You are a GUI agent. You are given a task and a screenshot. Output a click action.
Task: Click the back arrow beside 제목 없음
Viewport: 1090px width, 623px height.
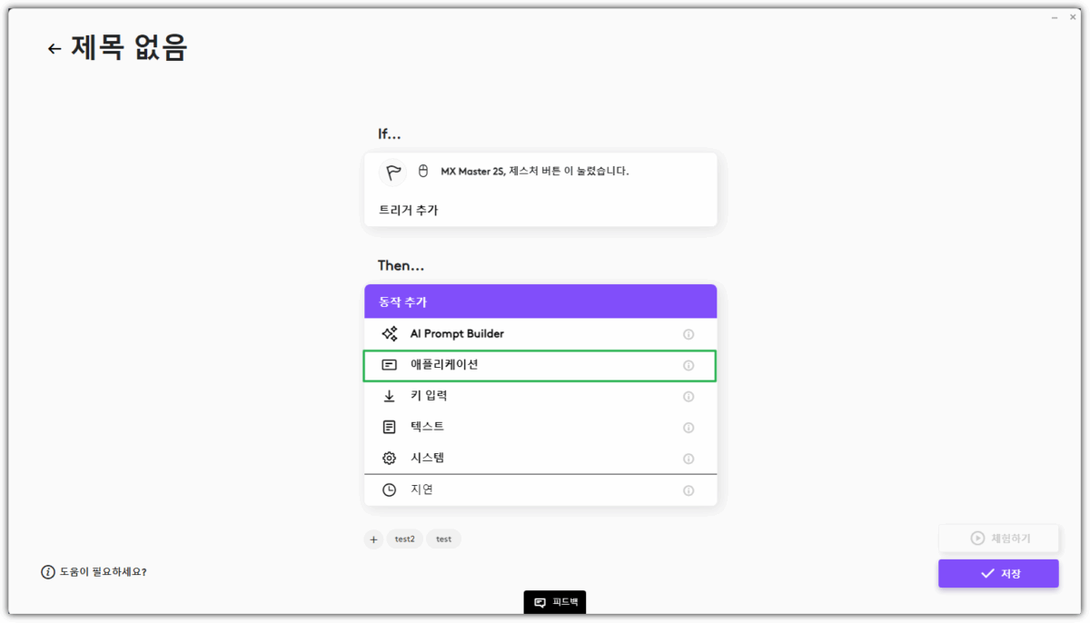pyautogui.click(x=53, y=48)
